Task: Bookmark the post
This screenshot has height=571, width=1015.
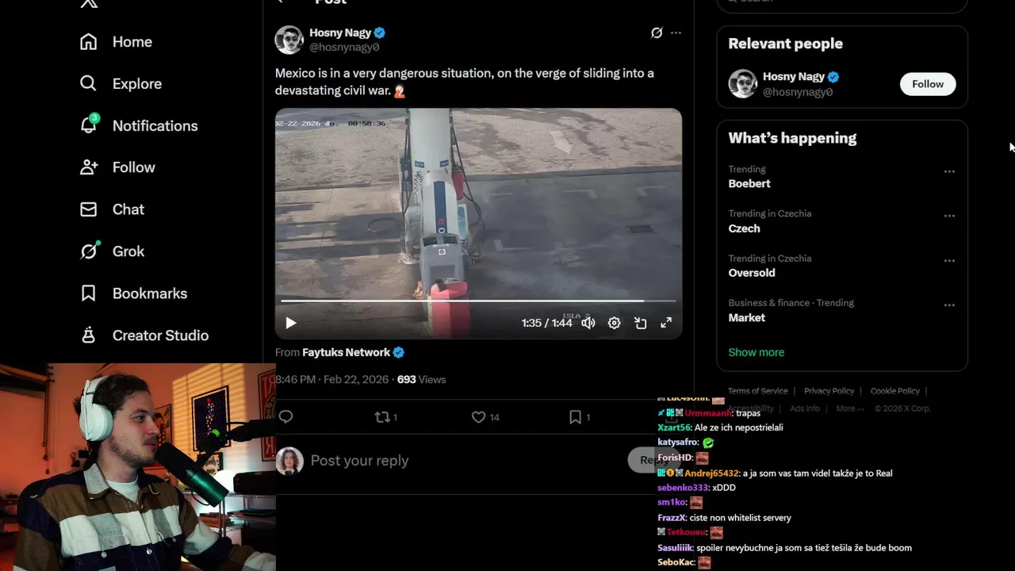Action: 575,417
